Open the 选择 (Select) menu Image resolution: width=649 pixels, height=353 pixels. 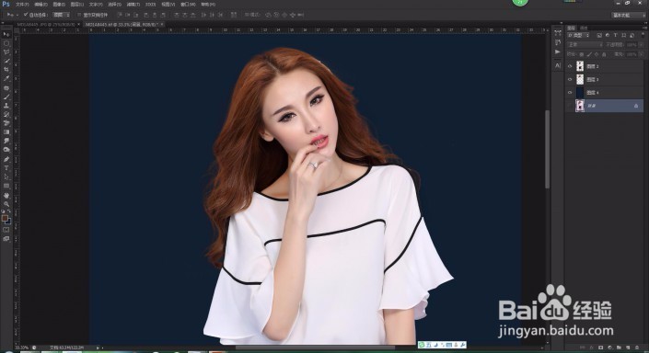pos(114,4)
